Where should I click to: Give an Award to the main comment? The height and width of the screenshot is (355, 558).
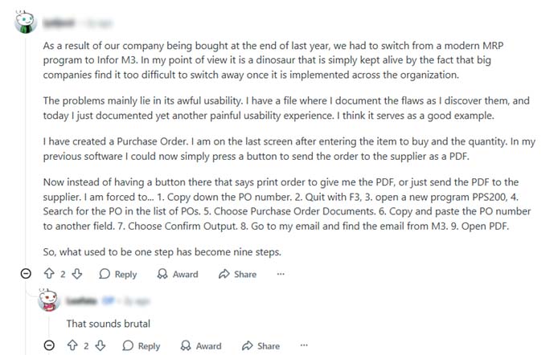(x=178, y=274)
